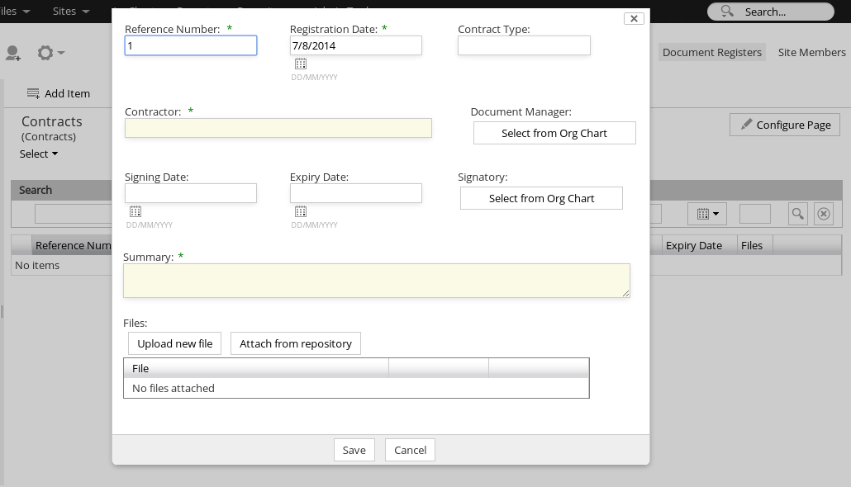Image resolution: width=851 pixels, height=487 pixels.
Task: Click Attach from repository button
Action: 295,343
